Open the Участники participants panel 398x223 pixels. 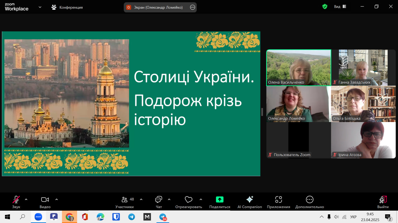pyautogui.click(x=125, y=200)
